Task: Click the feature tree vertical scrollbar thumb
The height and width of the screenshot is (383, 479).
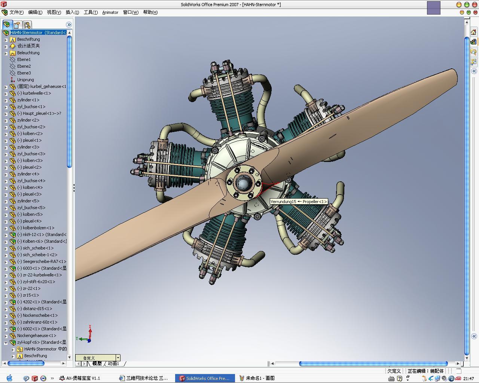Action: click(69, 101)
